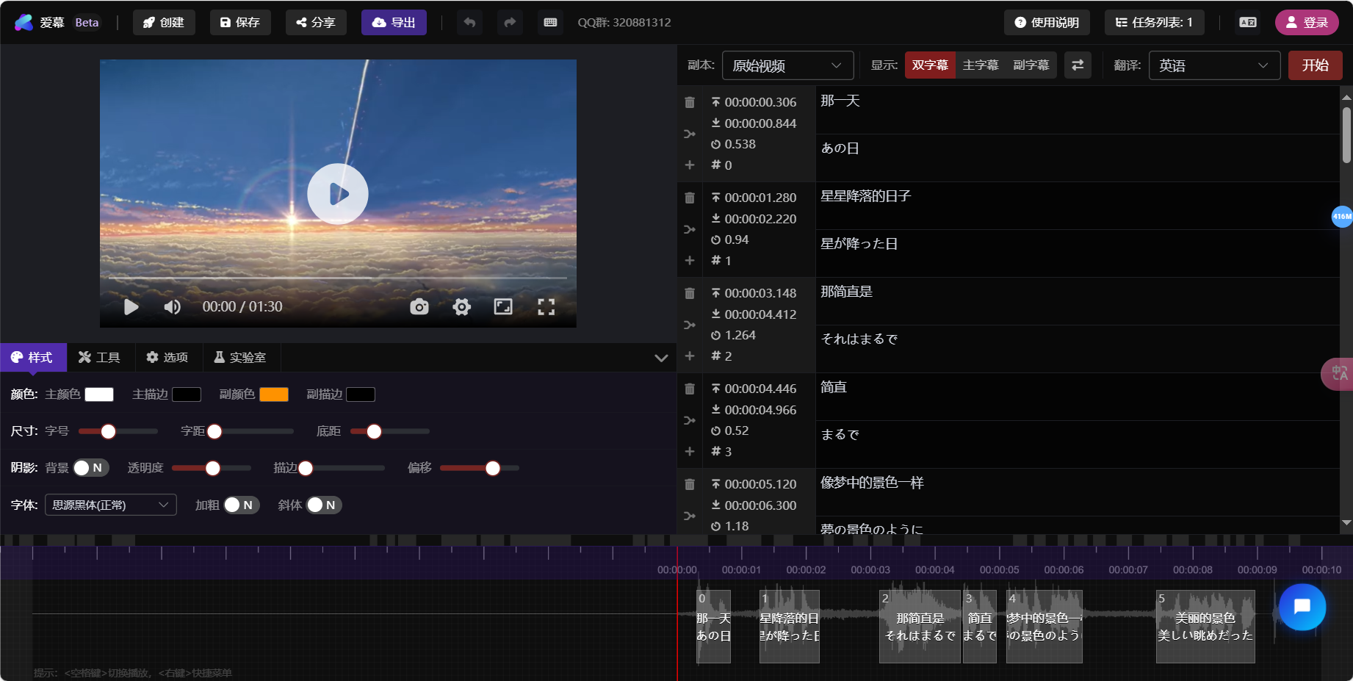Image resolution: width=1353 pixels, height=681 pixels.
Task: Open the keyboard shortcuts icon
Action: pos(550,23)
